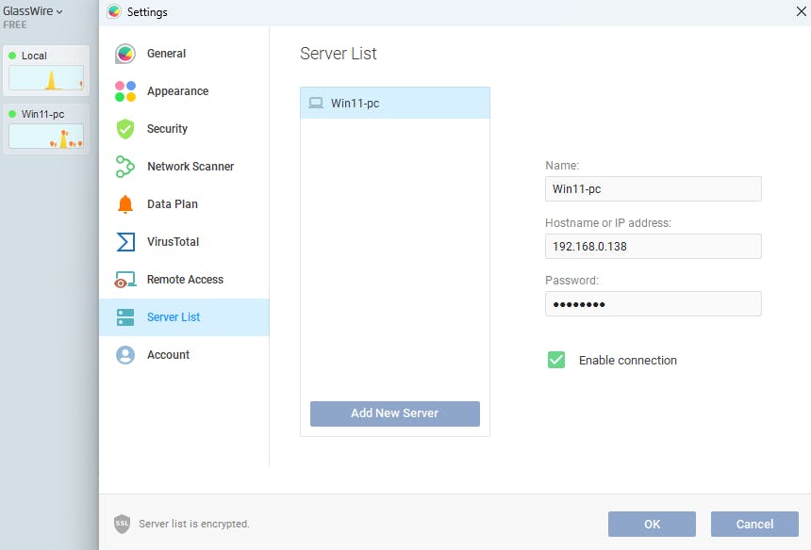
Task: Click the Add New Server button
Action: click(395, 413)
